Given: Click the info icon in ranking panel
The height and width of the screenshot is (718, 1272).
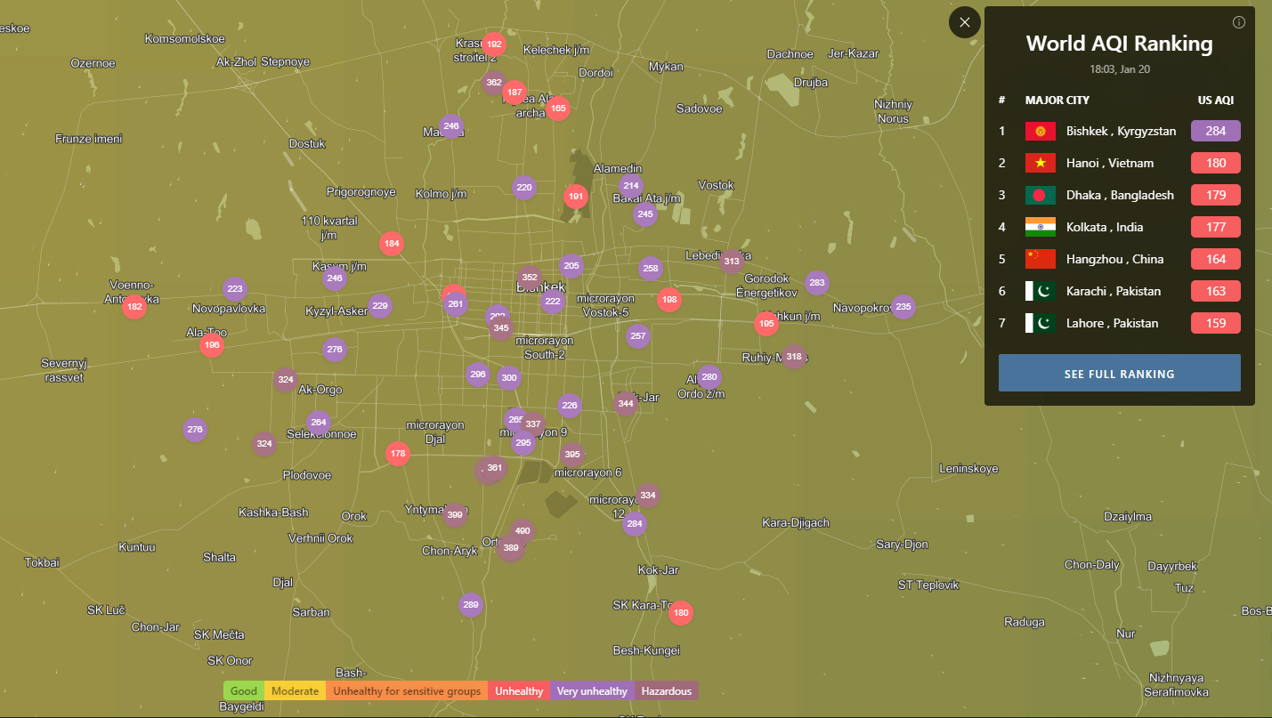Looking at the screenshot, I should click(1239, 22).
